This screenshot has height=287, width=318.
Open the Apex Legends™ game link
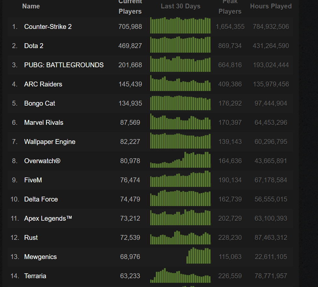(x=48, y=218)
